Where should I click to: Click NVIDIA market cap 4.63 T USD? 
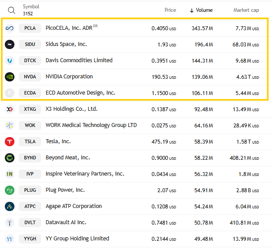point(248,77)
